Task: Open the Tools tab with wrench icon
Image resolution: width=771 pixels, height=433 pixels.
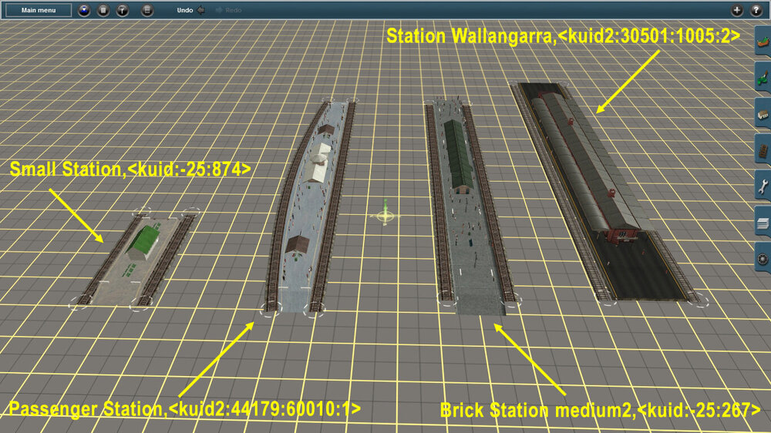Action: (x=763, y=186)
